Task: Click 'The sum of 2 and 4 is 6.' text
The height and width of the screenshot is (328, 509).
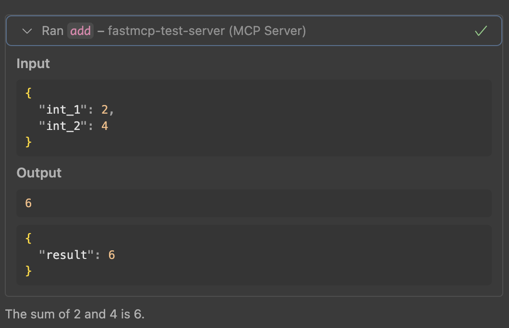Action: click(x=75, y=315)
